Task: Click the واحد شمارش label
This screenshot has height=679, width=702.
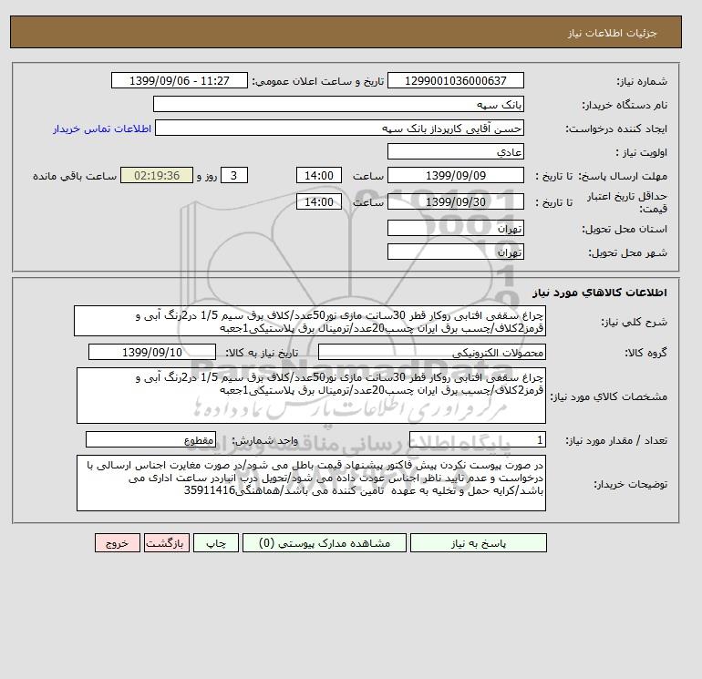Action: (264, 441)
